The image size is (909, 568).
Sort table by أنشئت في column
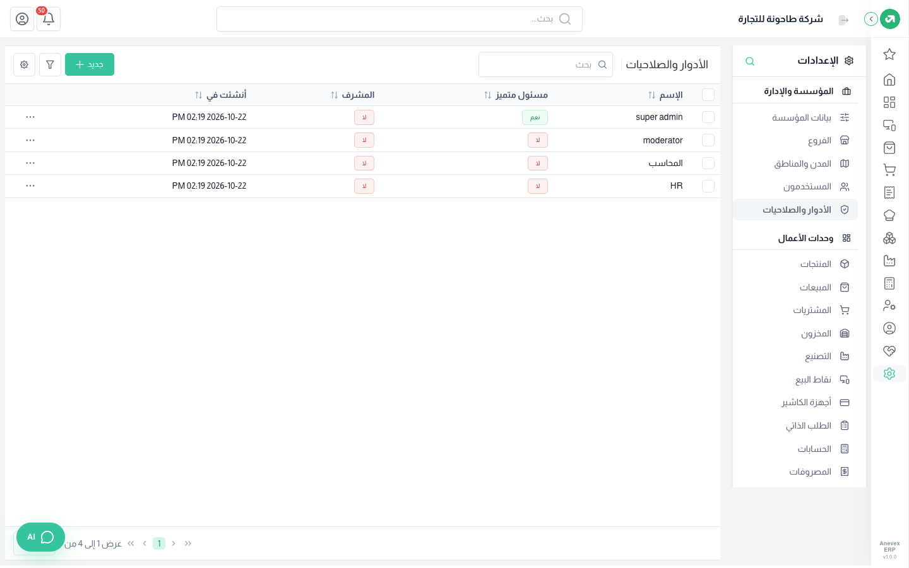coord(220,95)
